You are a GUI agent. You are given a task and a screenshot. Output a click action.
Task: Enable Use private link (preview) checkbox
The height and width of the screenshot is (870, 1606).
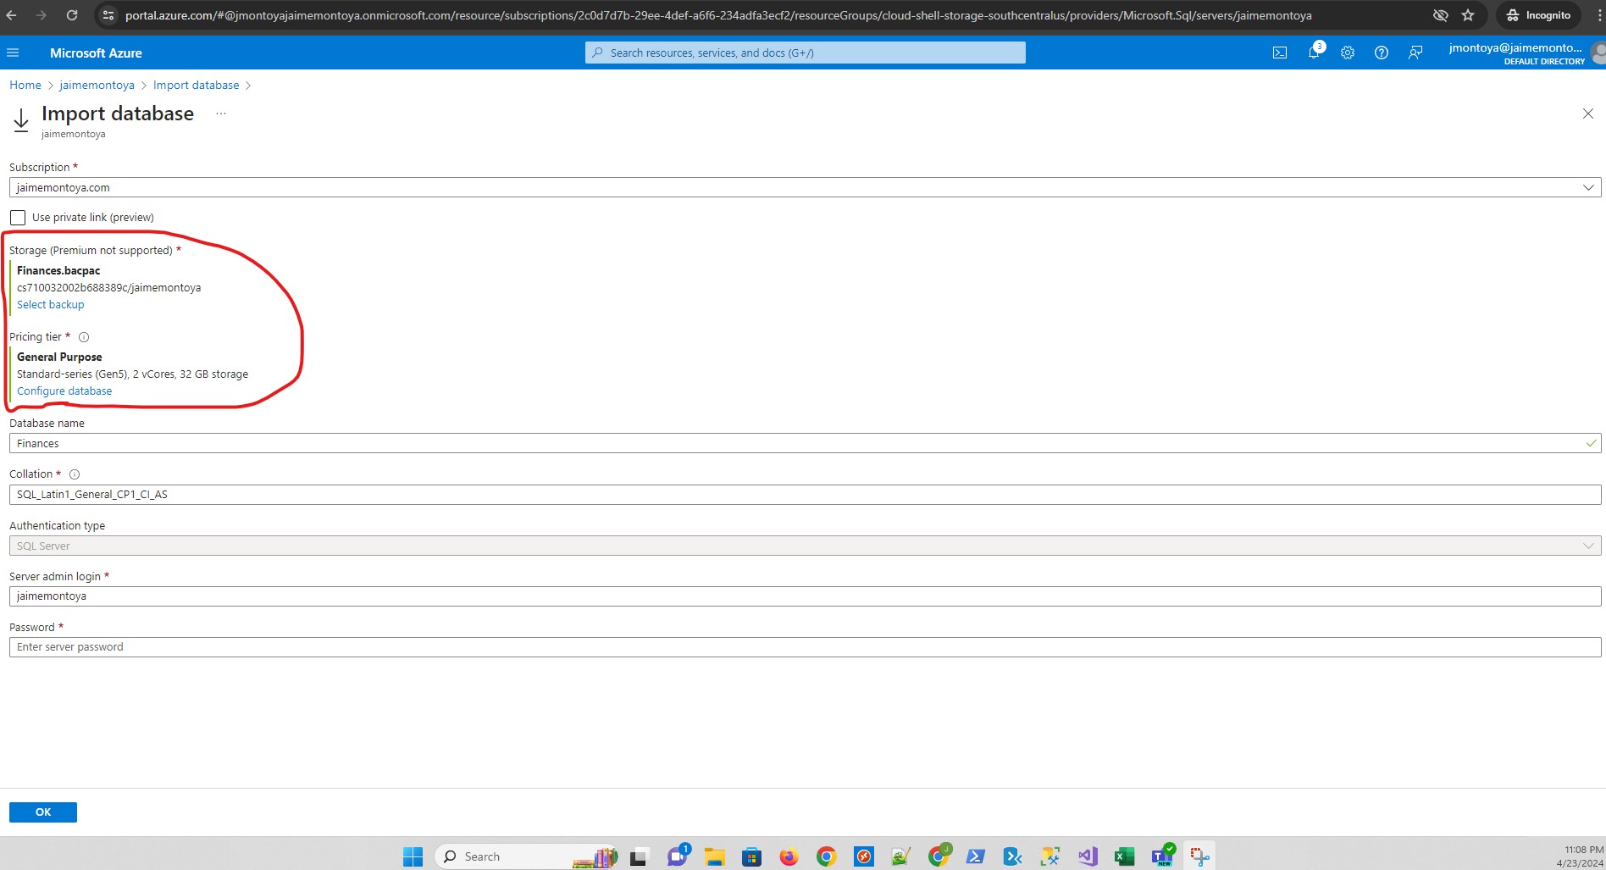click(x=18, y=218)
